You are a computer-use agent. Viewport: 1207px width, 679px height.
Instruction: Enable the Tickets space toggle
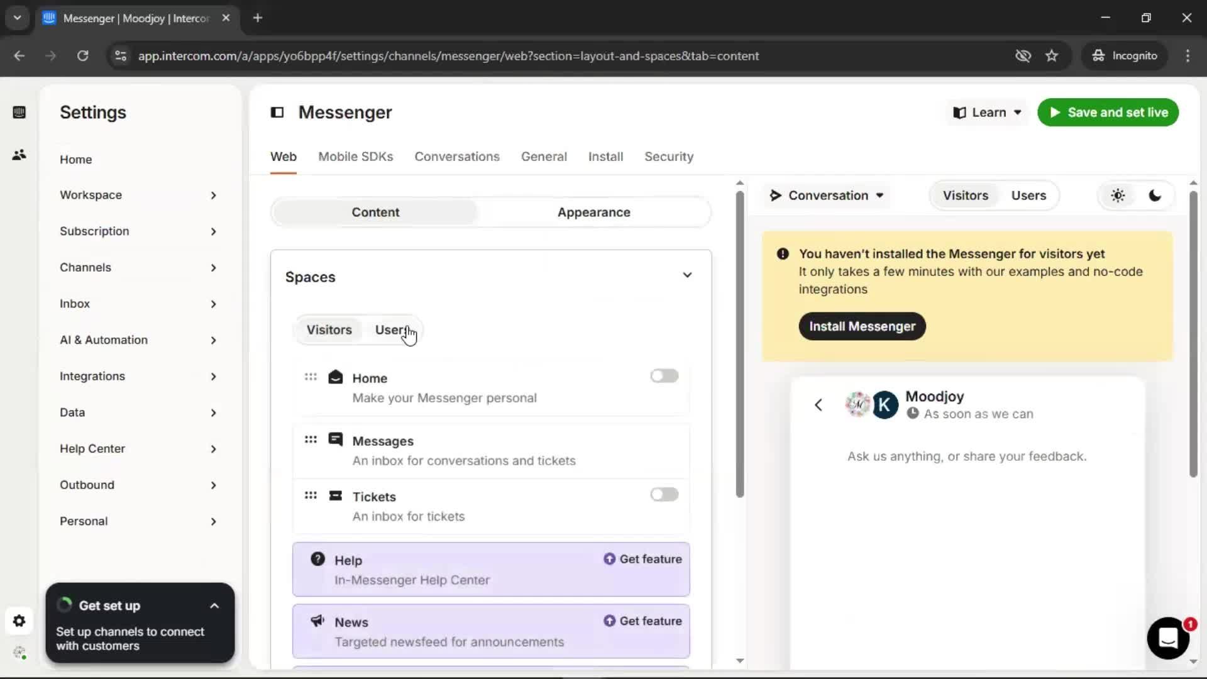664,495
